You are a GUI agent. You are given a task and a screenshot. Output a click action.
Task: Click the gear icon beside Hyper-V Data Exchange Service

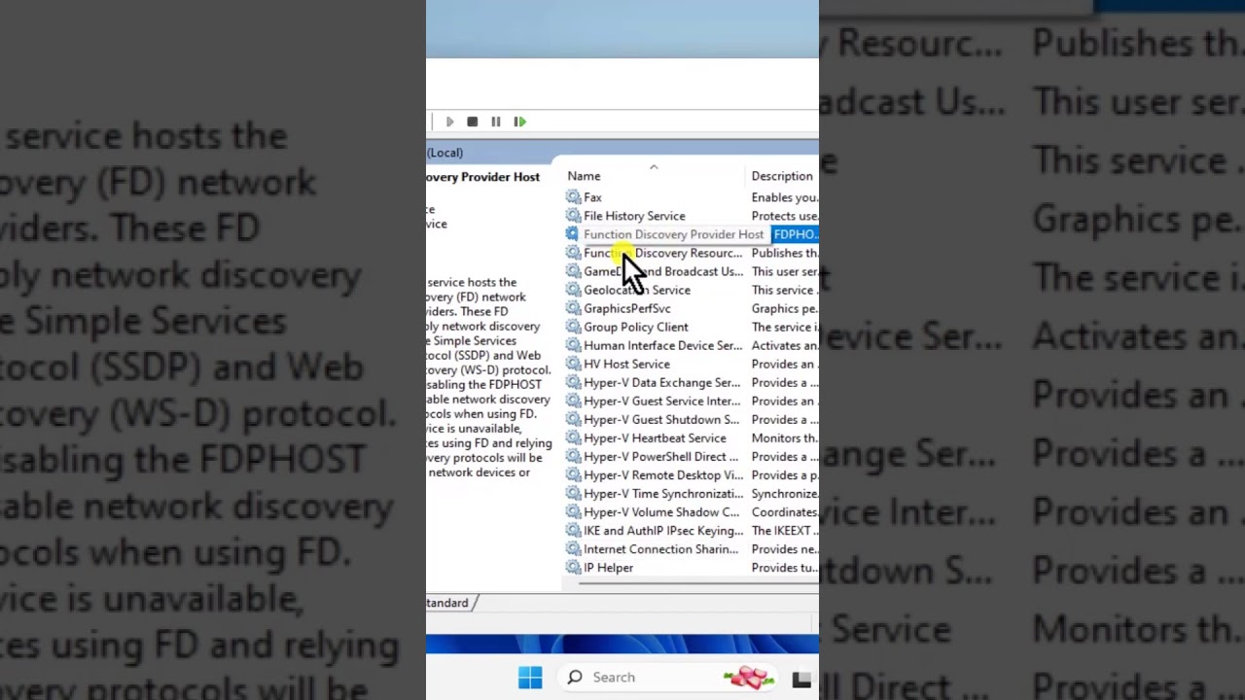573,382
